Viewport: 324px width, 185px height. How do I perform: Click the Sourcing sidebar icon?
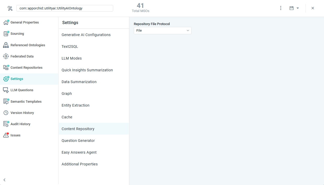pyautogui.click(x=6, y=34)
